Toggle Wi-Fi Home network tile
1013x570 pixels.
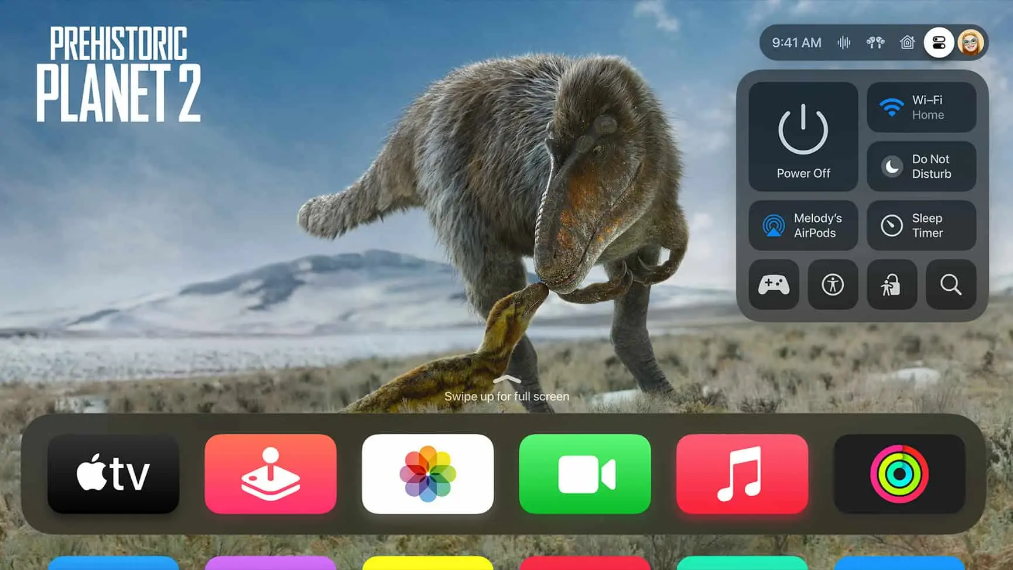point(922,107)
